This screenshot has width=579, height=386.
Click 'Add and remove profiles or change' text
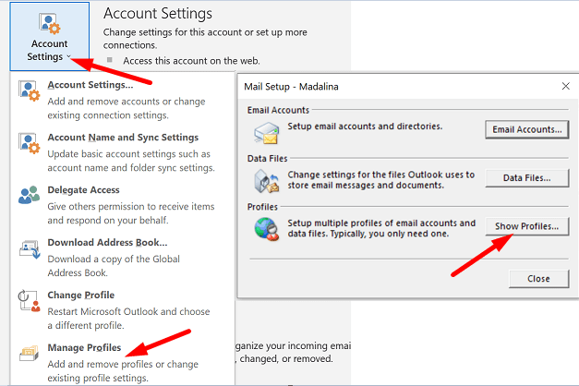pos(123,364)
